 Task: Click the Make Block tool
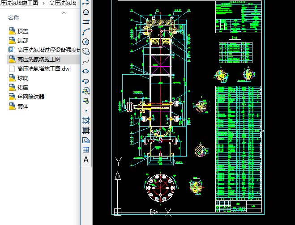(86, 101)
